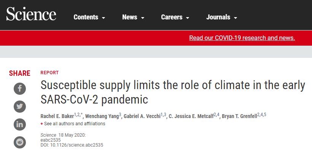Open author Gabriel A. Vecchi

[x=142, y=116]
